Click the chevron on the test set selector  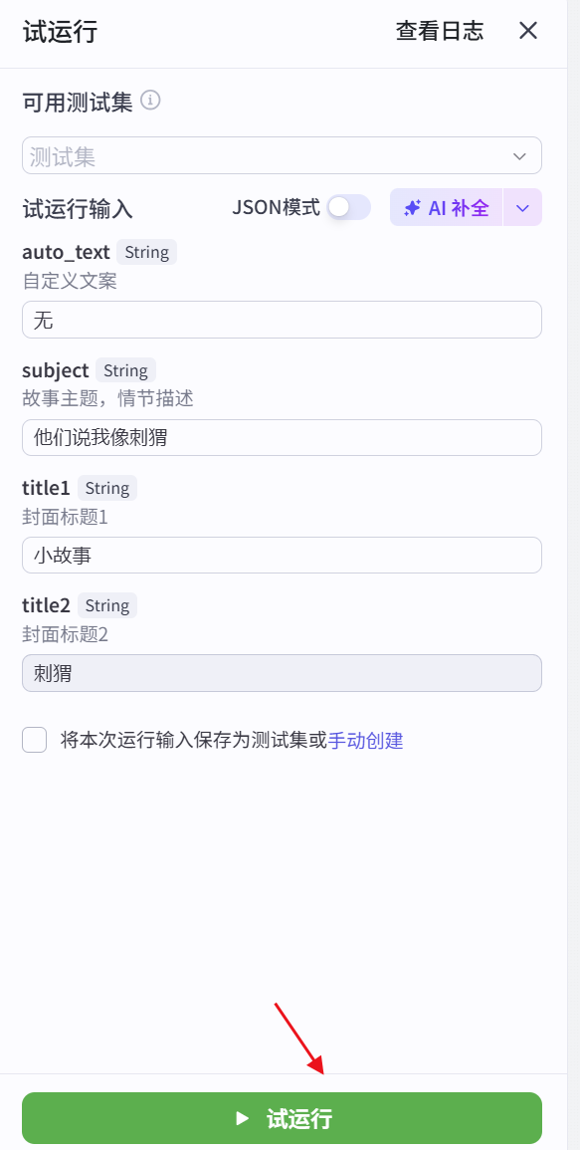click(518, 155)
